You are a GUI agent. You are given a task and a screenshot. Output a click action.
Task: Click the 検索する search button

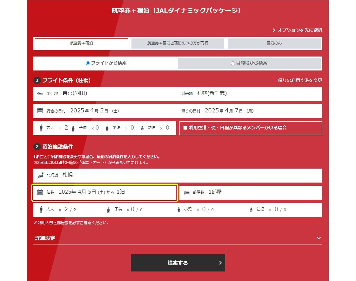tap(178, 263)
